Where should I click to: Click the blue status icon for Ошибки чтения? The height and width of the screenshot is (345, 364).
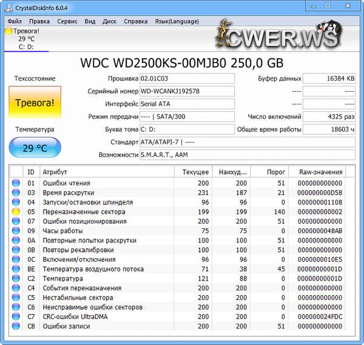(16, 183)
